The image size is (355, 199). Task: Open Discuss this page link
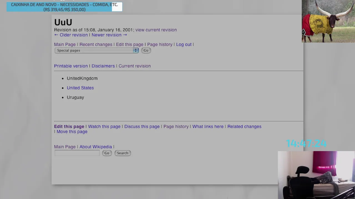click(x=142, y=126)
